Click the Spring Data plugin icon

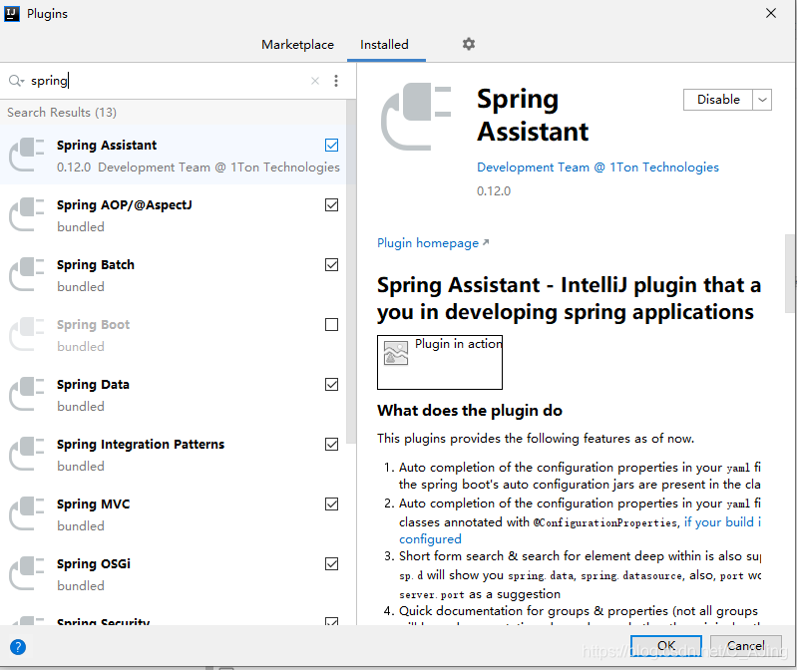tap(26, 394)
